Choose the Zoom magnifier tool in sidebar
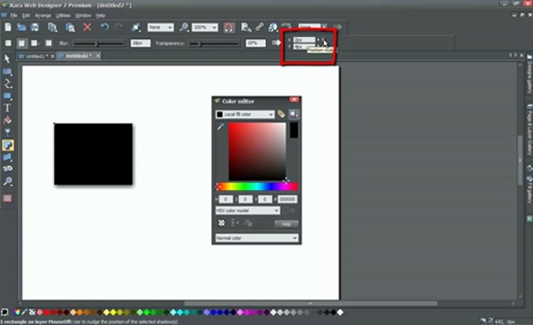Image resolution: width=533 pixels, height=325 pixels. coord(7,181)
